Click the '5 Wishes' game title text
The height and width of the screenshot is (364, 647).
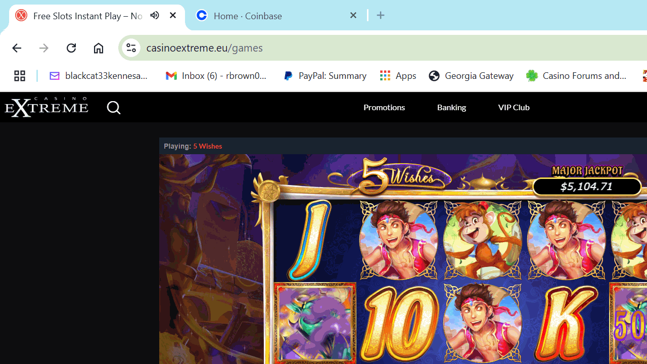pyautogui.click(x=207, y=146)
